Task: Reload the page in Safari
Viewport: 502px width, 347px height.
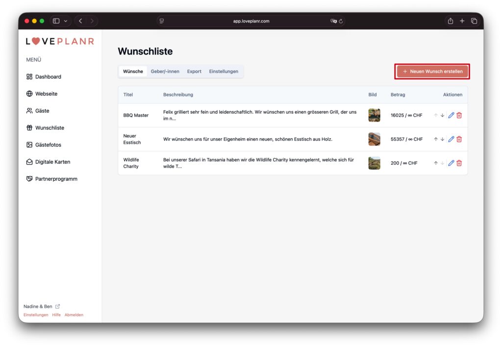Action: (x=341, y=21)
